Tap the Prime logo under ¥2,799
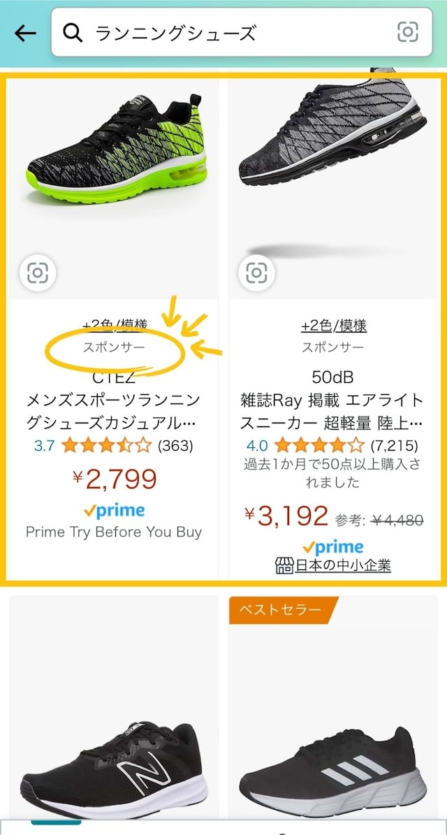447x835 pixels. [114, 511]
